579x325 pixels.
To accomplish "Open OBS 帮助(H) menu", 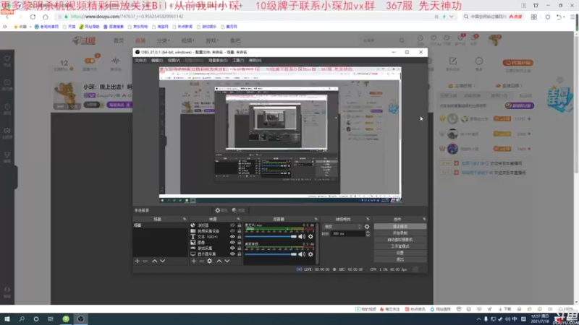I will click(255, 61).
